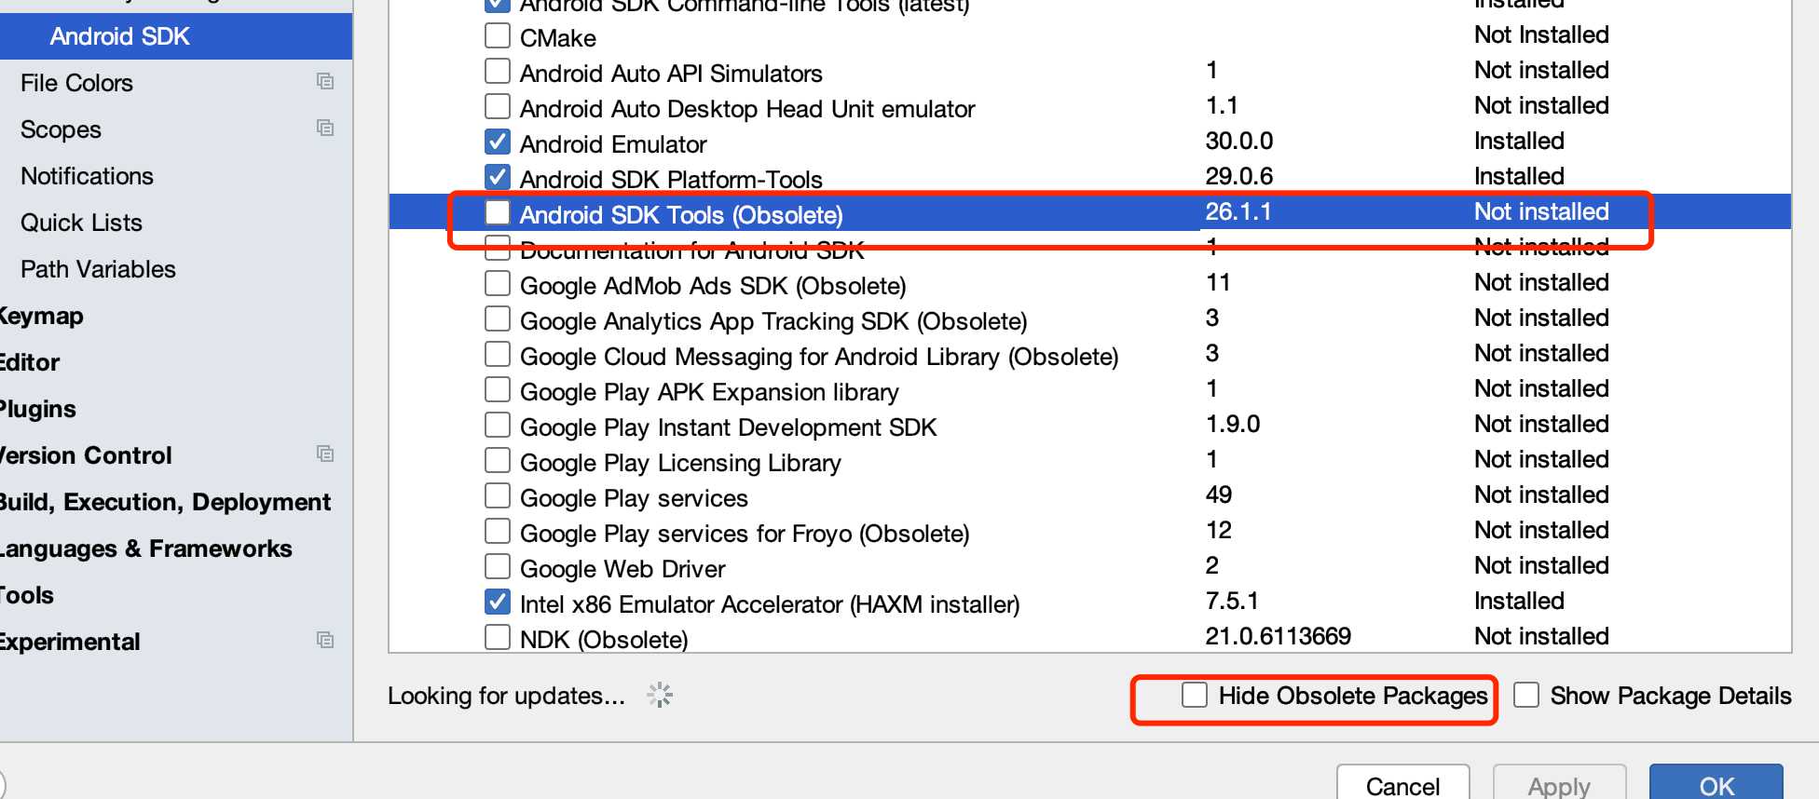Click version 26.1.1 of Android SDK Tools
This screenshot has width=1819, height=799.
pyautogui.click(x=1238, y=211)
